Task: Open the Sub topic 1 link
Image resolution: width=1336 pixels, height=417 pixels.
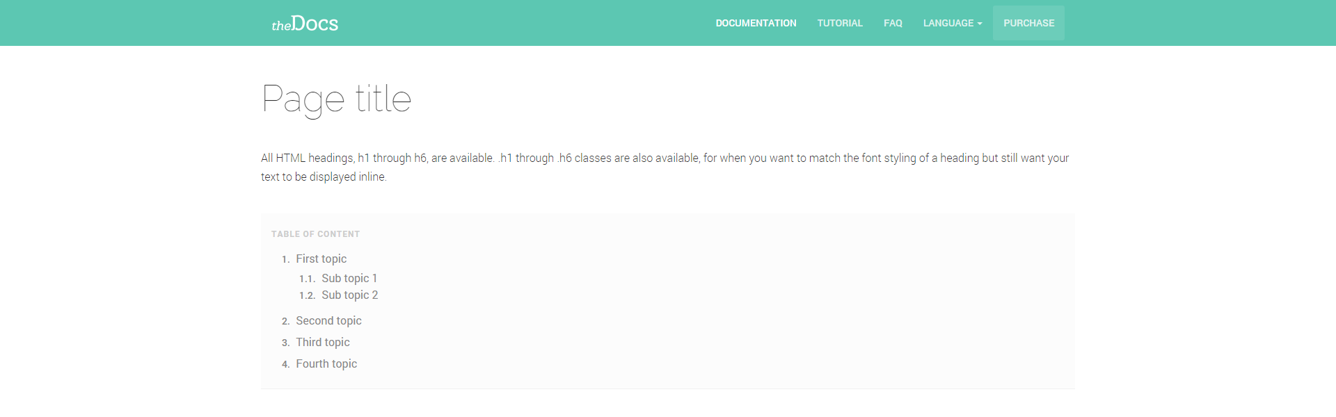Action: click(x=349, y=278)
